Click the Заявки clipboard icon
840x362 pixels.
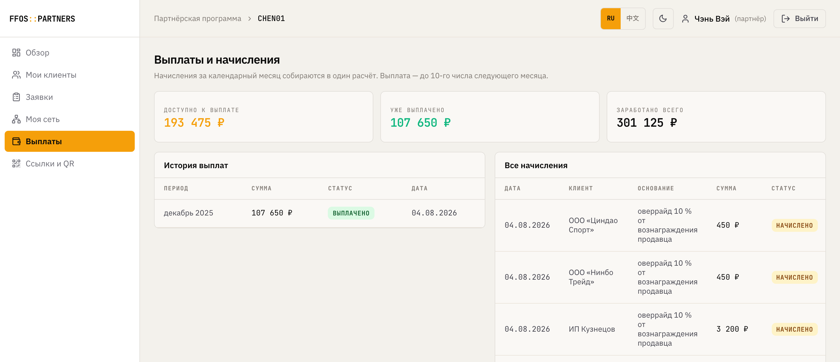16,97
